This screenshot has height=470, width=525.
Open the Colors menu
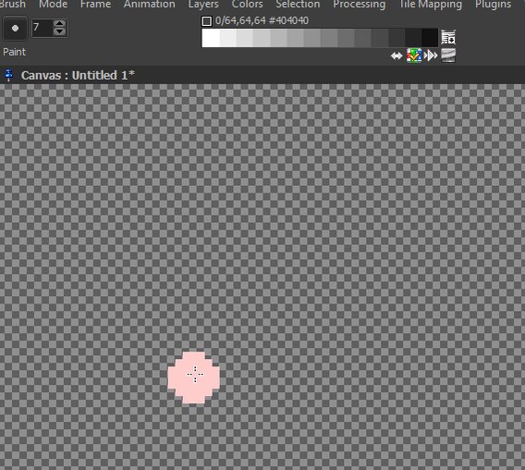point(247,4)
